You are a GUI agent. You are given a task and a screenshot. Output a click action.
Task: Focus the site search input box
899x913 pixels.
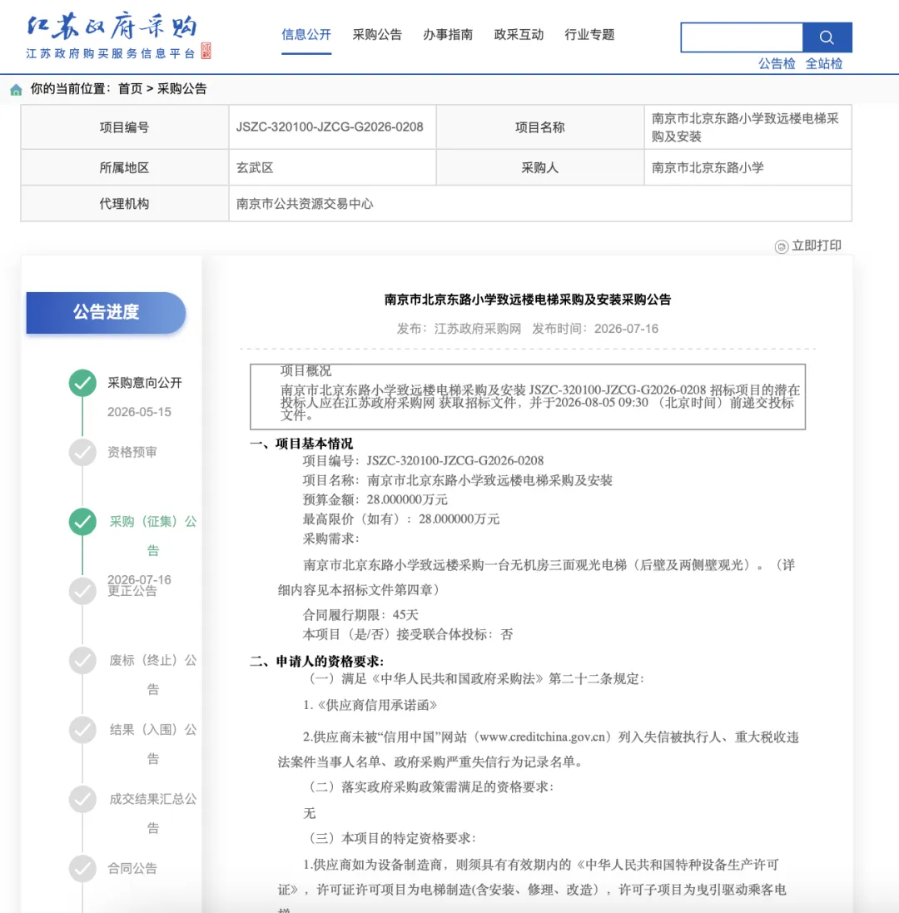tap(742, 37)
